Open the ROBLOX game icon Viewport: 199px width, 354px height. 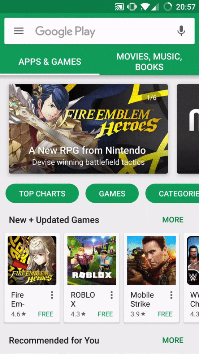pyautogui.click(x=92, y=260)
